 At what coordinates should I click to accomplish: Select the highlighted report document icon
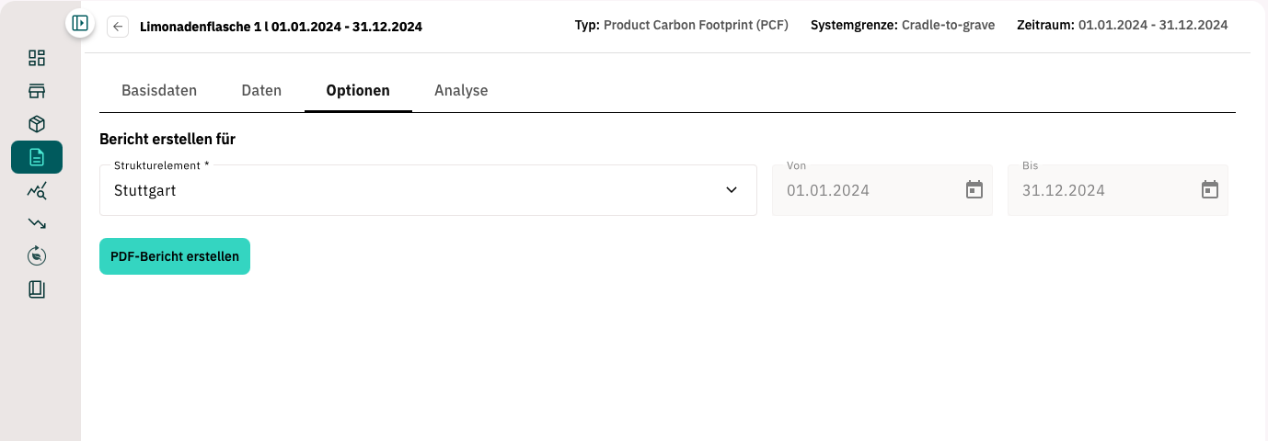37,157
